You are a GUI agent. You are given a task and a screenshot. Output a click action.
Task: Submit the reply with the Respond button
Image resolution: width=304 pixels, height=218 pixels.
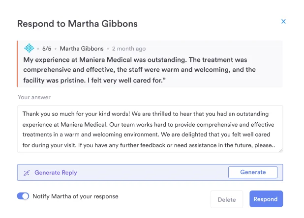pyautogui.click(x=266, y=199)
